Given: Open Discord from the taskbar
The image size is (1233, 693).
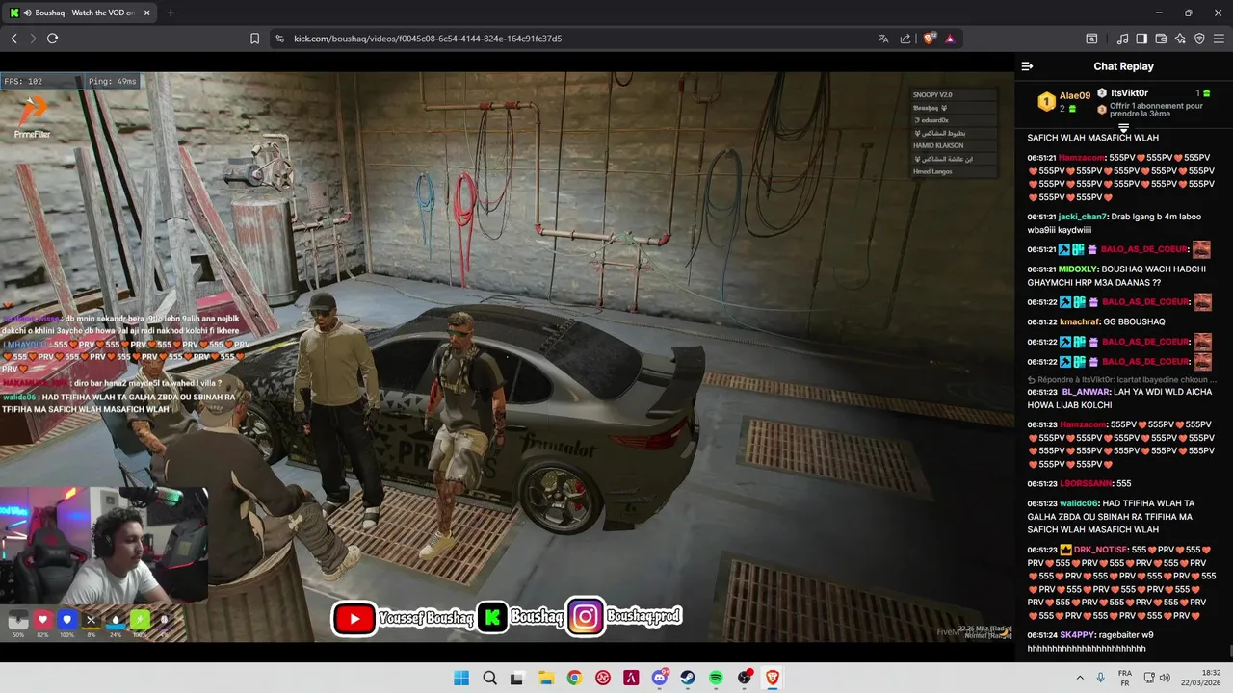Looking at the screenshot, I should tap(660, 679).
